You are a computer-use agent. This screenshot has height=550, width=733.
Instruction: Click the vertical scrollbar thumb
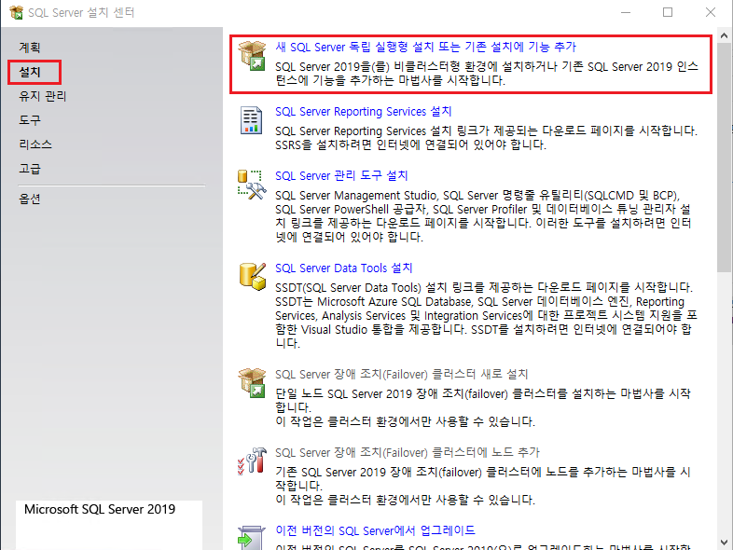pos(724,158)
